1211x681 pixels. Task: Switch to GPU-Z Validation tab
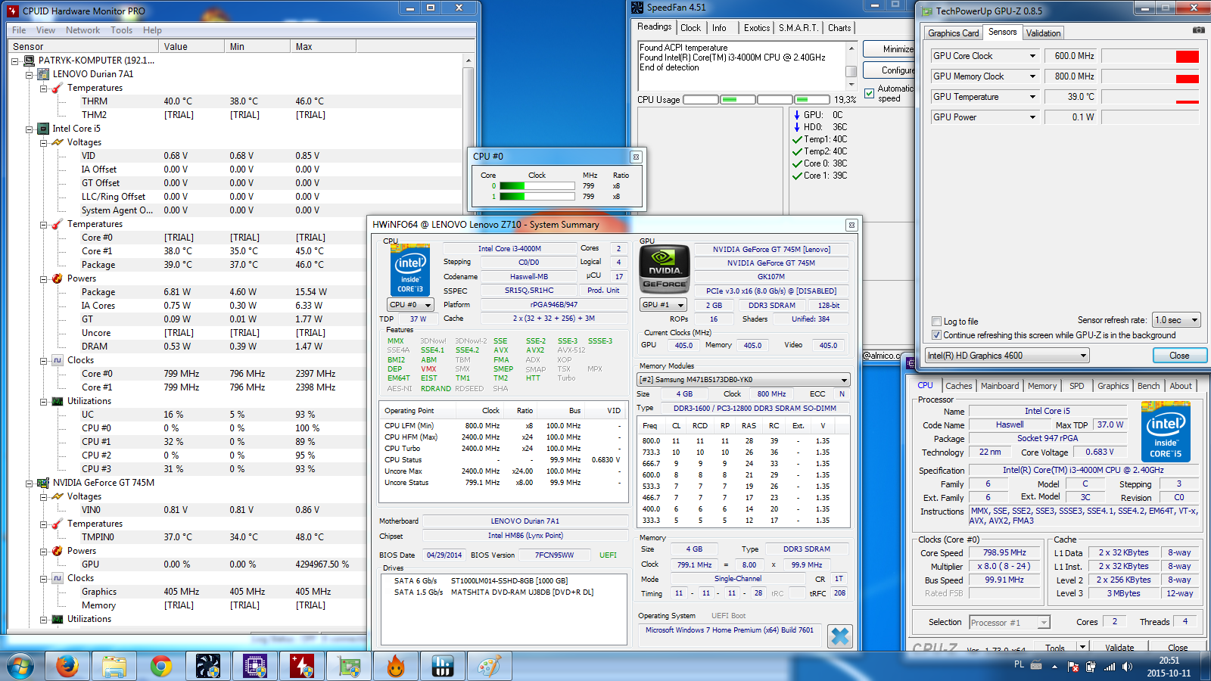(1043, 33)
